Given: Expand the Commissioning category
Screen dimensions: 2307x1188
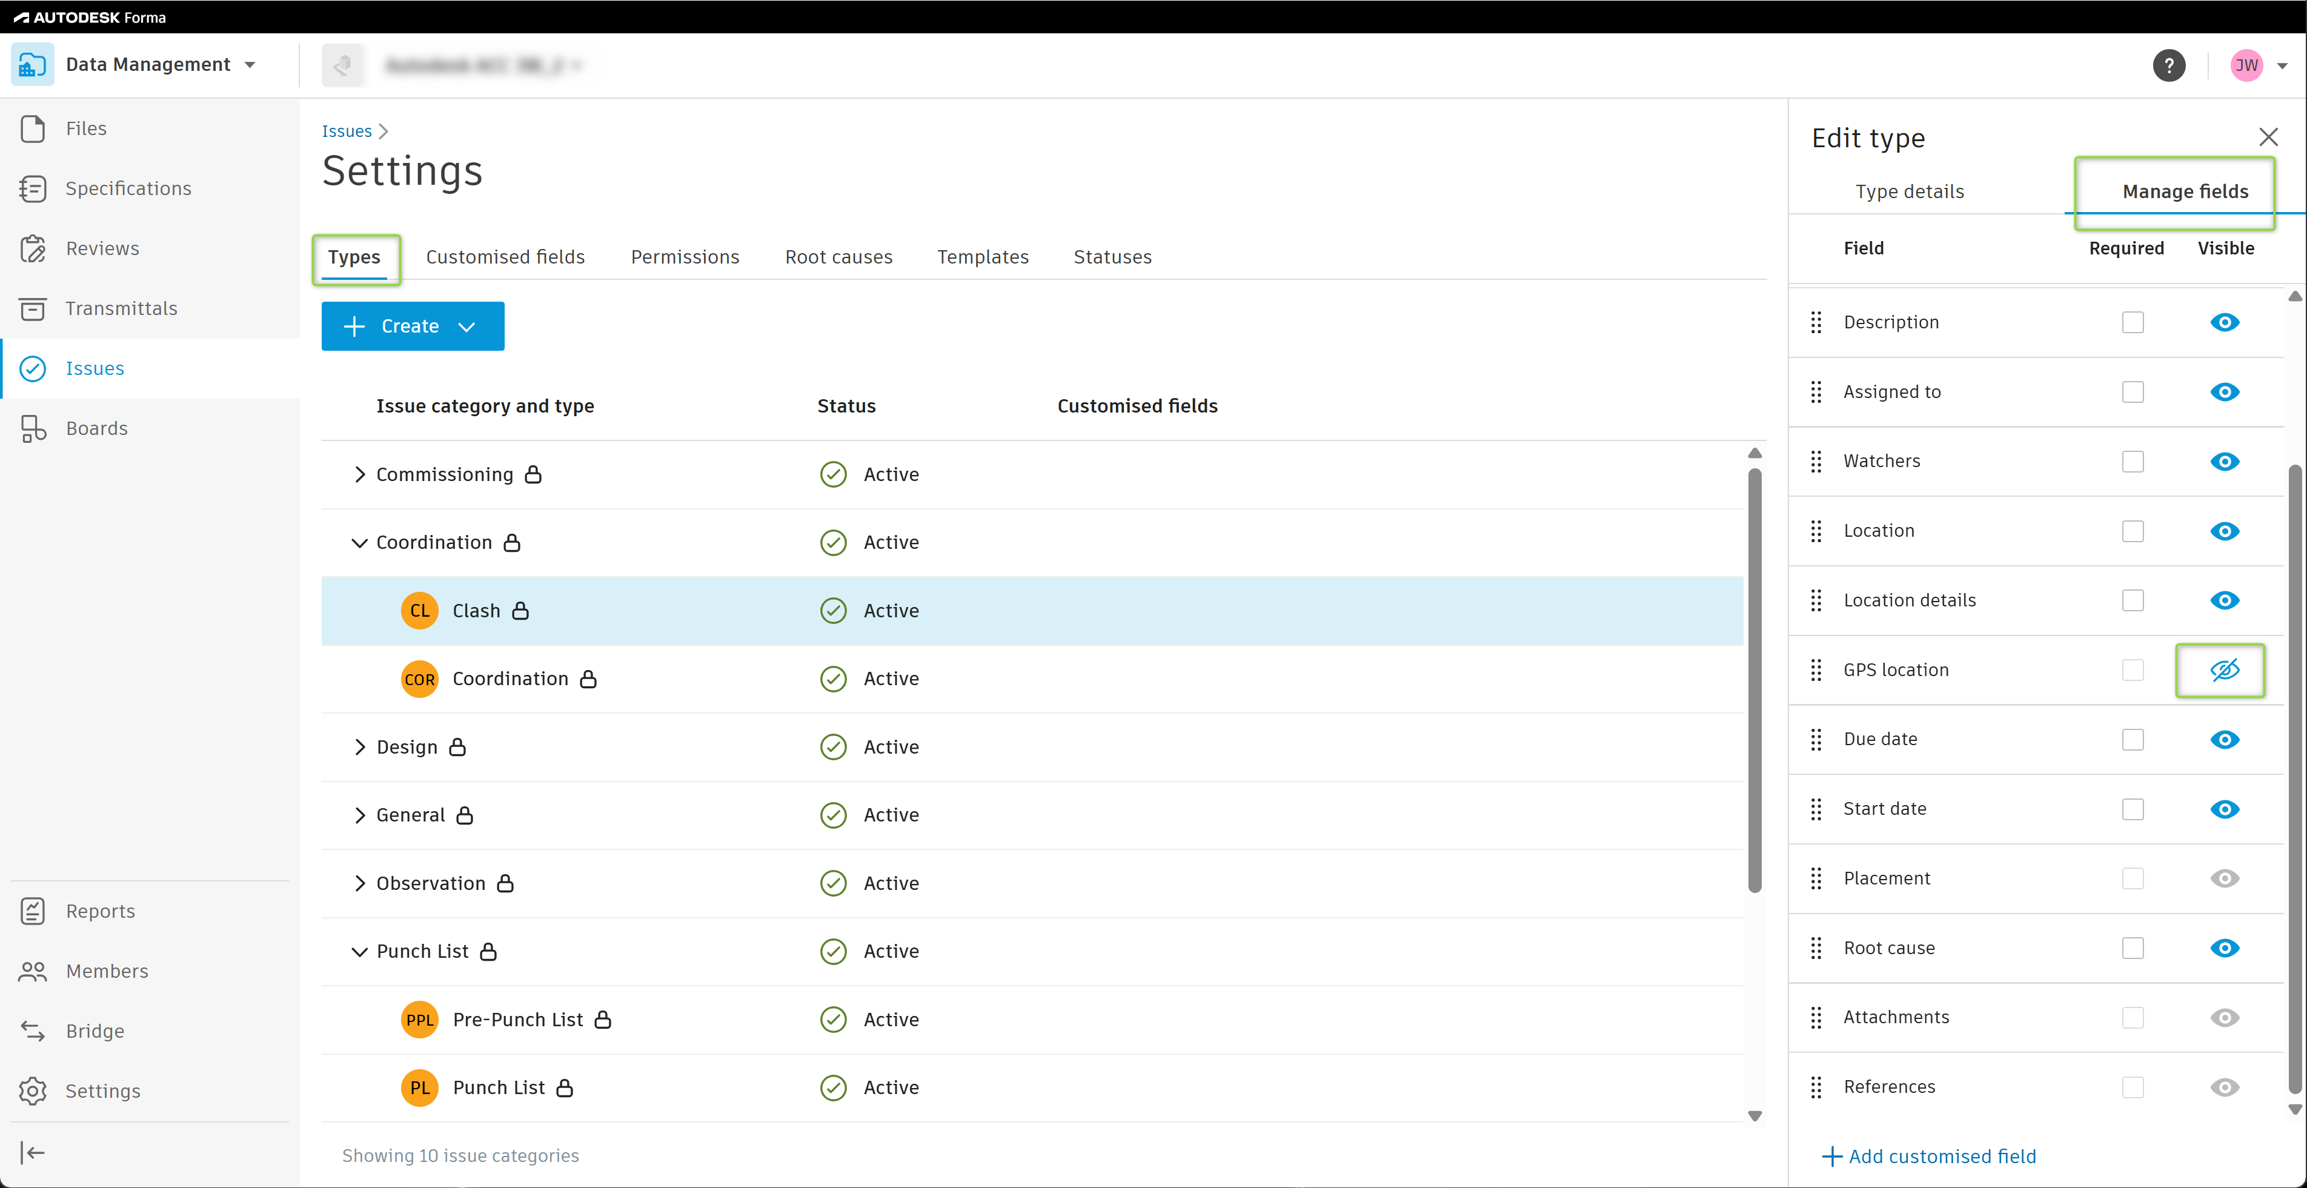Looking at the screenshot, I should [x=359, y=474].
